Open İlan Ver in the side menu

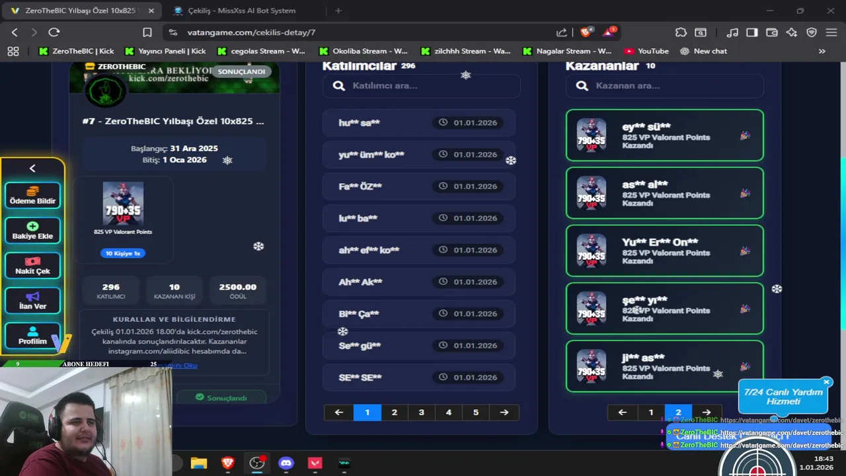(32, 301)
